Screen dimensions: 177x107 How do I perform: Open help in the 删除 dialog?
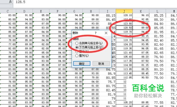[x=96, y=33]
